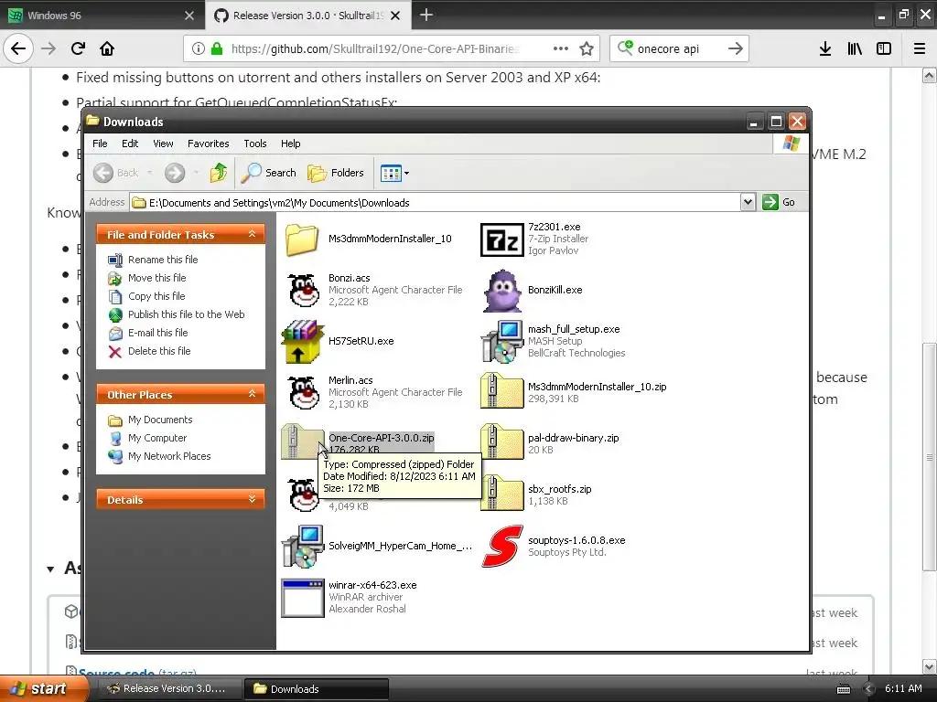Open My Documents from Other Places
Screen dimensions: 937x702
pyautogui.click(x=160, y=420)
